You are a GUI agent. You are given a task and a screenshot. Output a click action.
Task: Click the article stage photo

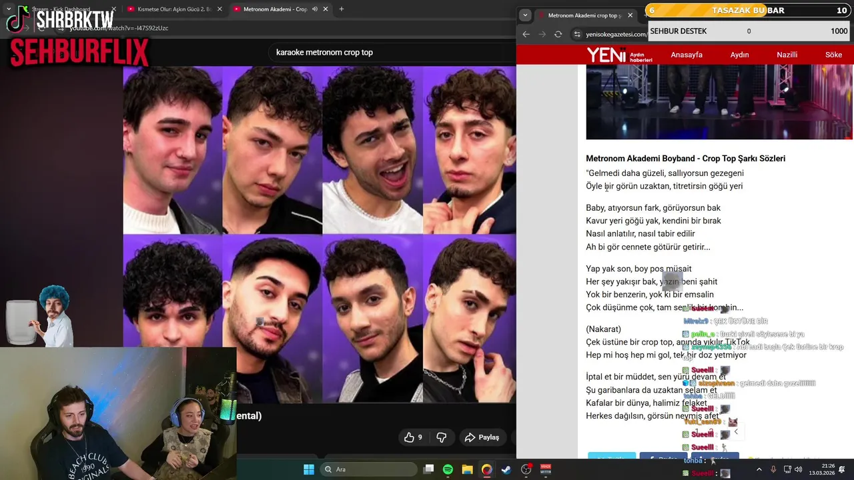[719, 102]
